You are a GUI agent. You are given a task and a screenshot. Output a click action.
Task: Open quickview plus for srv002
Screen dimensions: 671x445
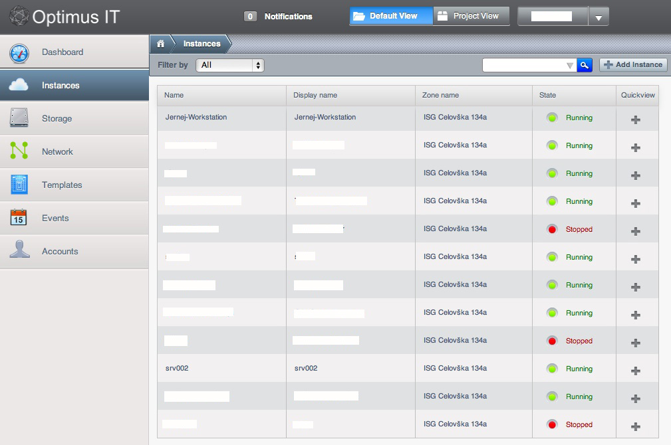tap(635, 371)
